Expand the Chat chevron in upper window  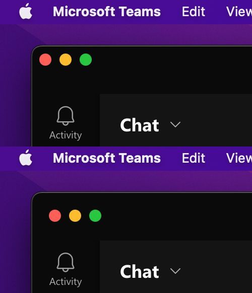[x=175, y=124]
